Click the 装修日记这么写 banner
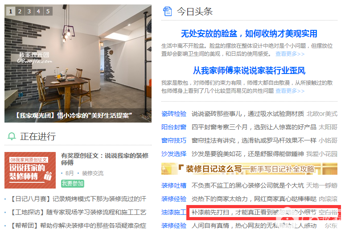This screenshot has height=234, width=345. coord(249,169)
